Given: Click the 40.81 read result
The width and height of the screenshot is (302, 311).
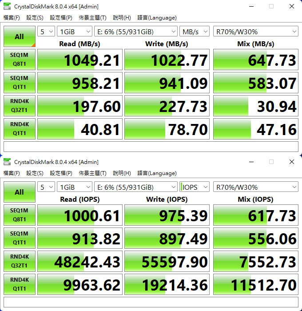Looking at the screenshot, I should (80, 129).
